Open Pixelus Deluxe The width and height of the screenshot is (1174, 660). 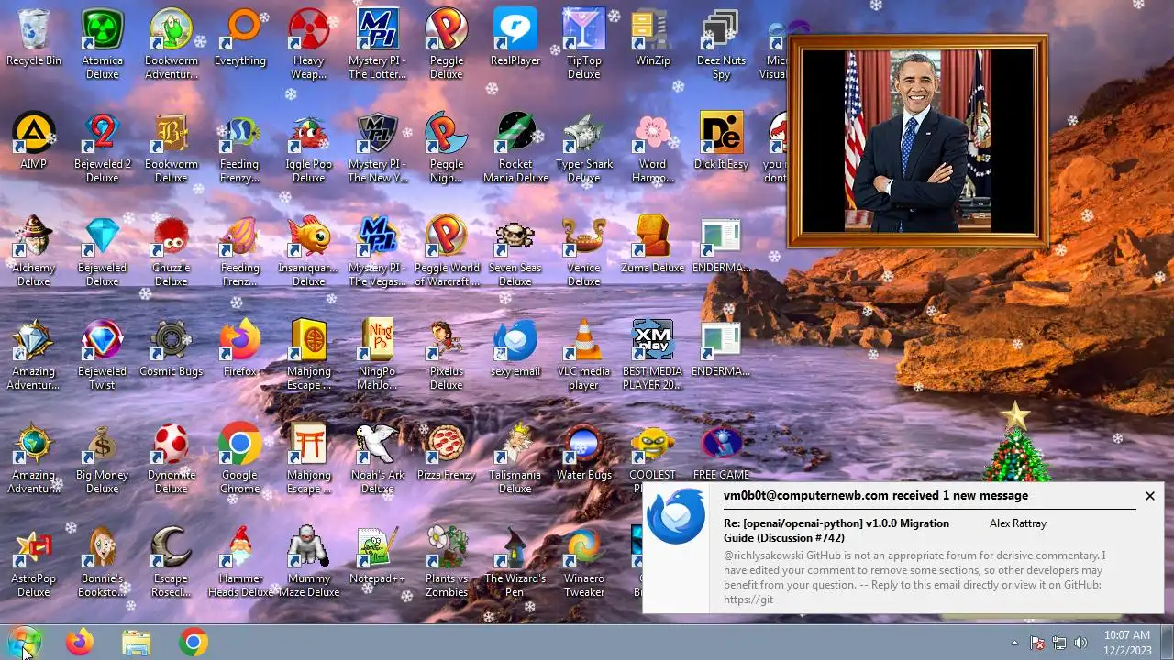447,355
